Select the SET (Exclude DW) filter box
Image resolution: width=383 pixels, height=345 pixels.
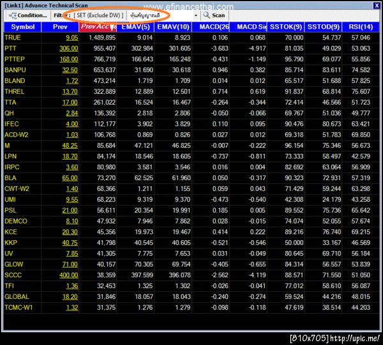pos(98,15)
